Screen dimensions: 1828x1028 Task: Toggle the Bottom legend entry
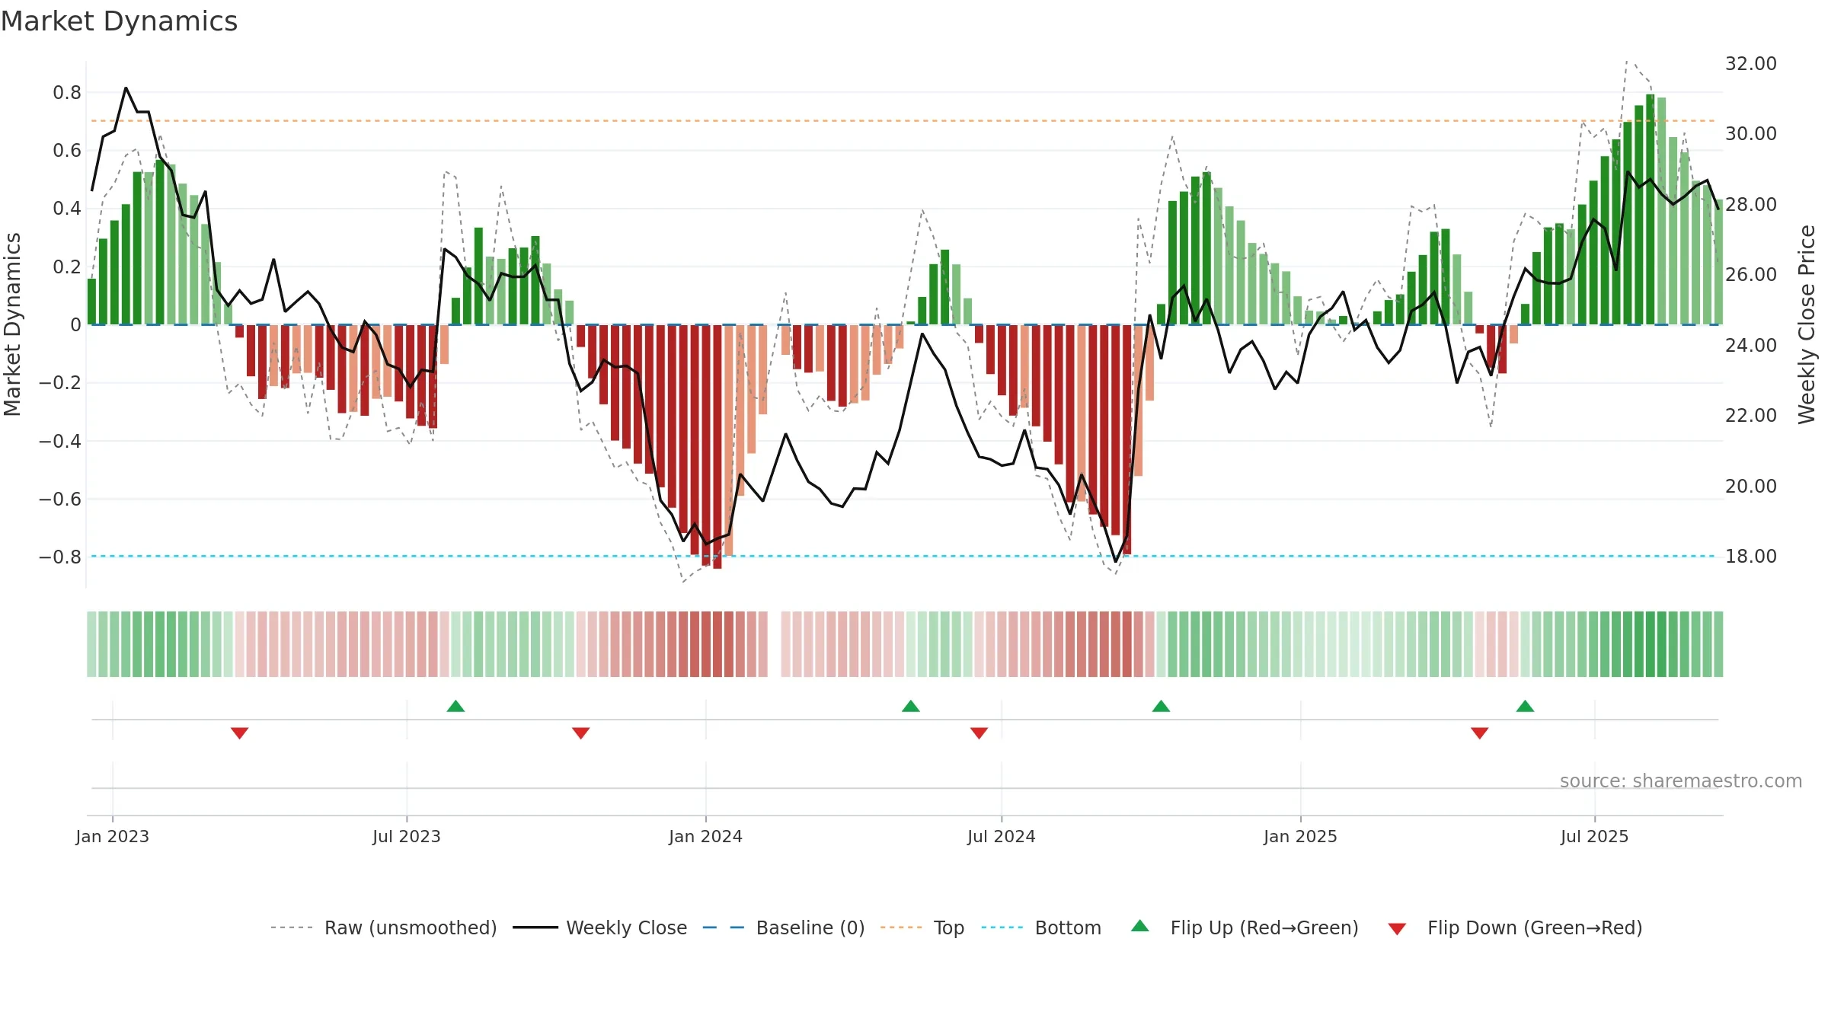pos(1041,927)
